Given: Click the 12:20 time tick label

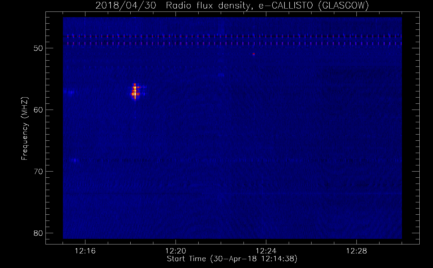Looking at the screenshot, I should click(176, 251).
